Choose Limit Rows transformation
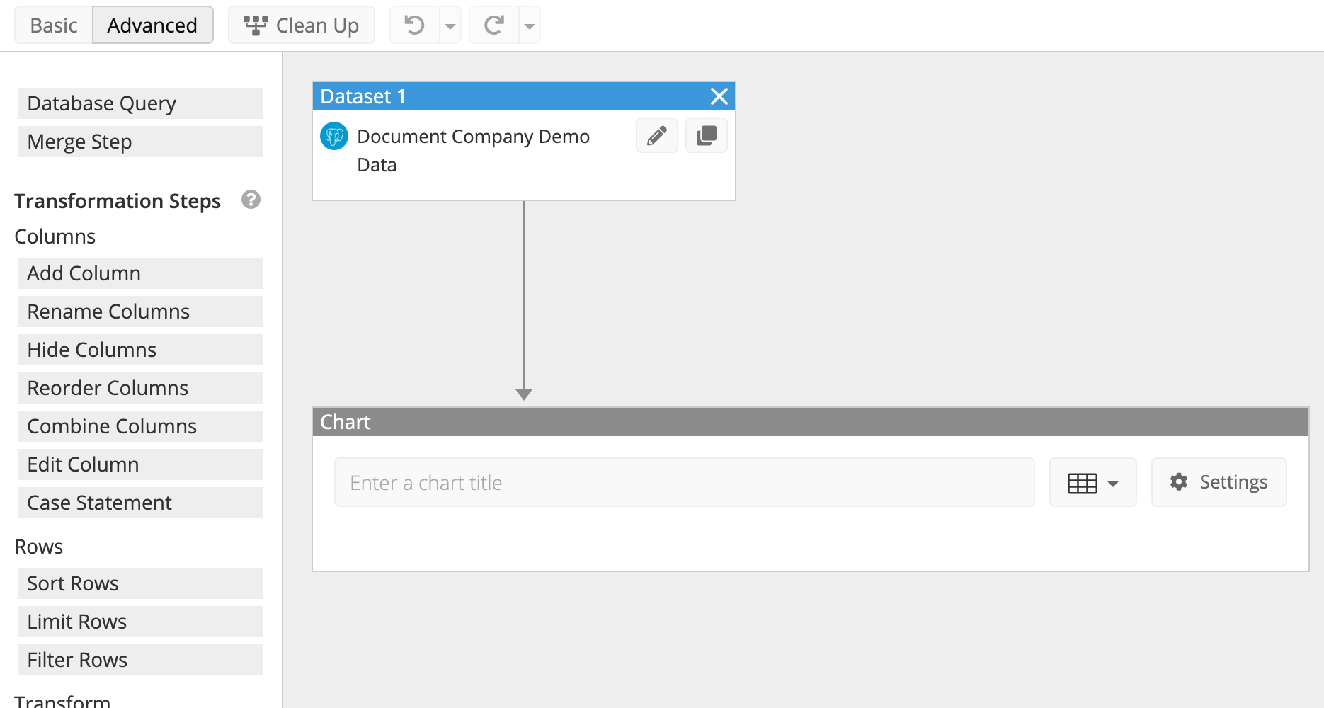1324x708 pixels. click(141, 622)
